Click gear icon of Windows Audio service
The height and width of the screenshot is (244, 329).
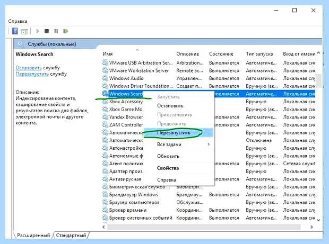pos(105,78)
